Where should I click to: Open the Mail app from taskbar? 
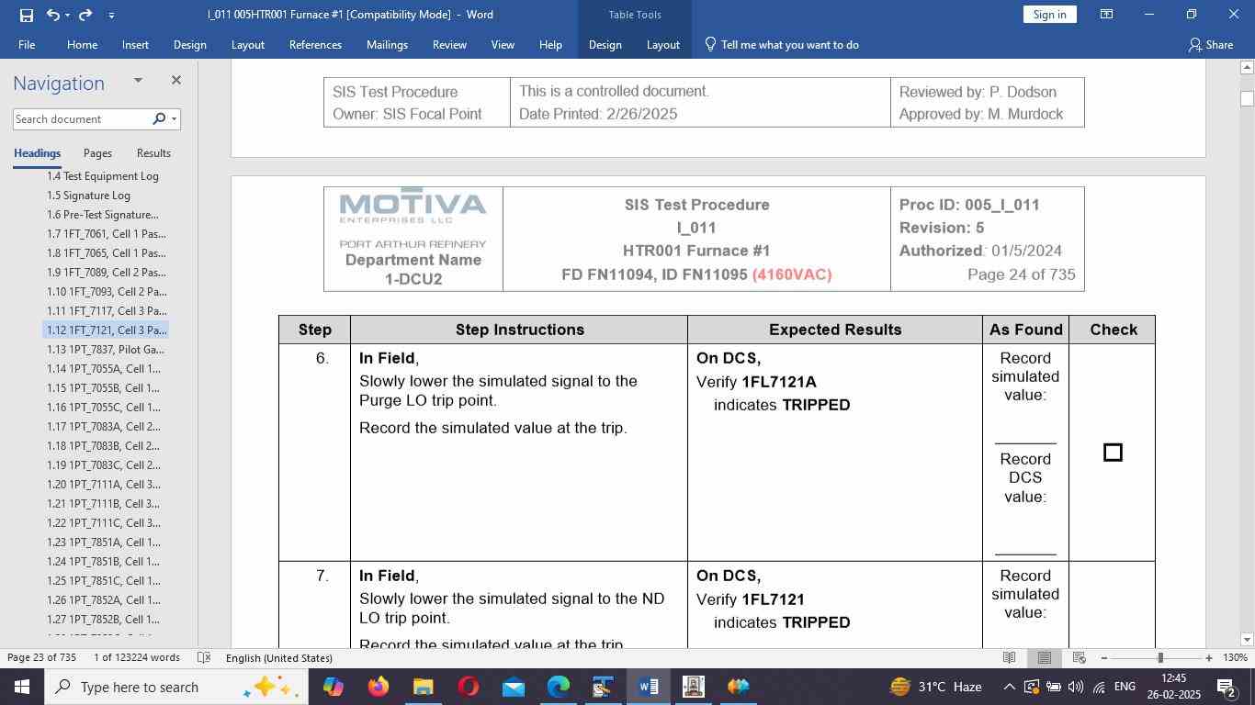[x=513, y=687]
